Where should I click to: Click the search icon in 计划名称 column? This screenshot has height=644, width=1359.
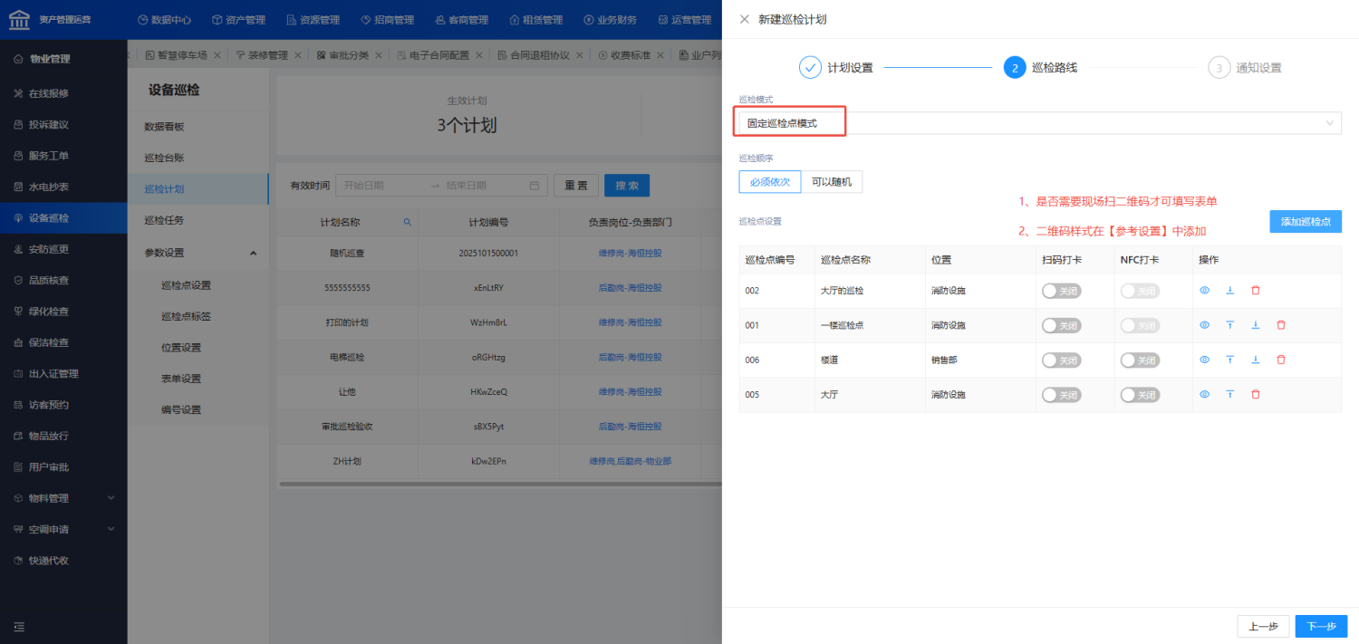tap(407, 222)
